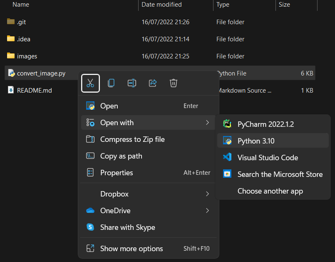335x262 pixels.
Task: Click the .git folder icon
Action: coord(11,21)
